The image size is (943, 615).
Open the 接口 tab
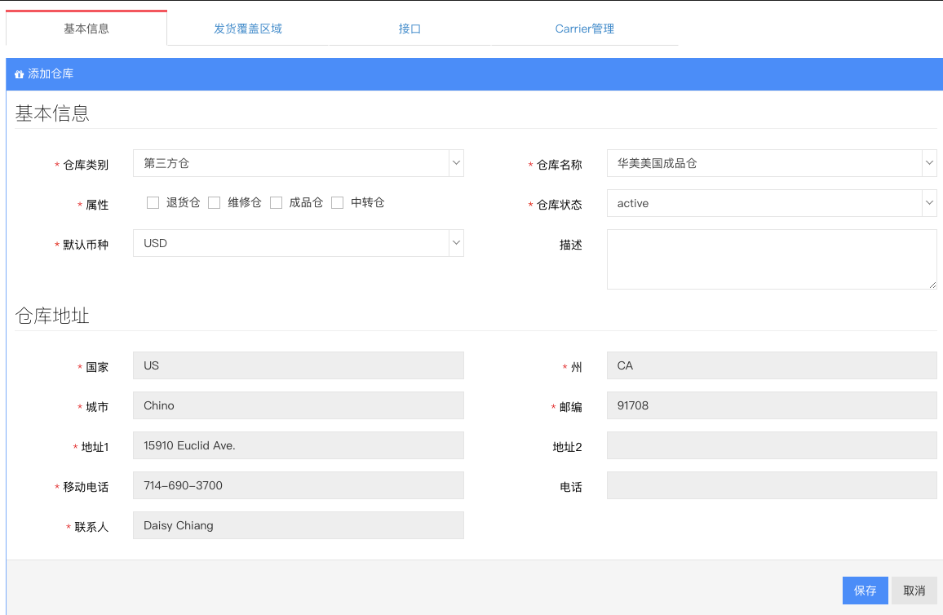coord(410,29)
